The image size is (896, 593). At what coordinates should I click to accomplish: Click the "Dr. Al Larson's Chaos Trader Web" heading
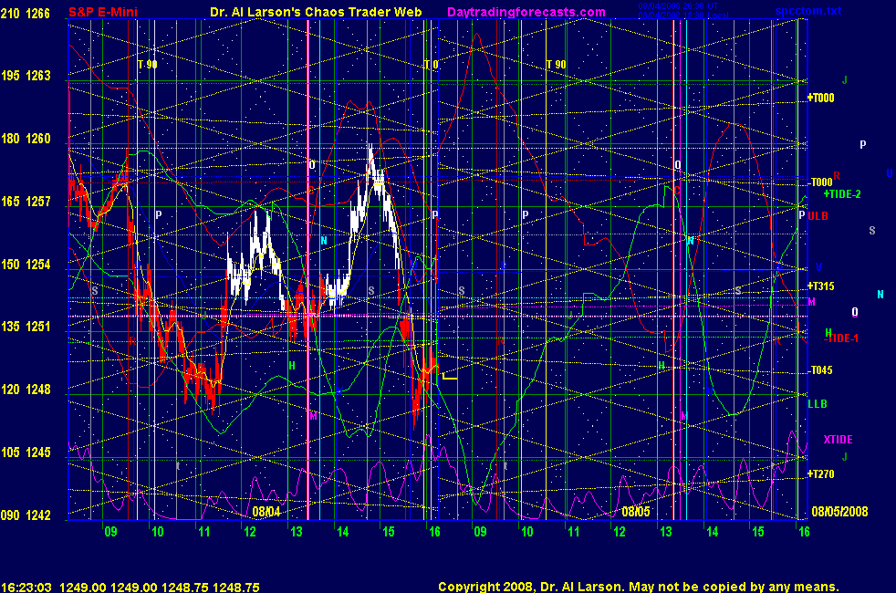[x=316, y=12]
